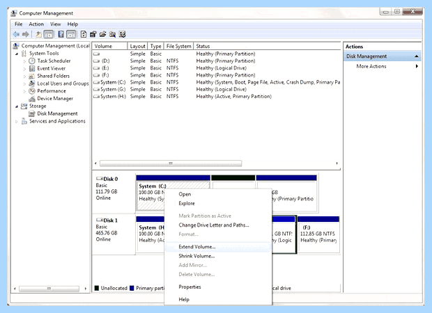The image size is (432, 313).
Task: Select the (F:) 112.85 GB partition block
Action: (x=318, y=234)
